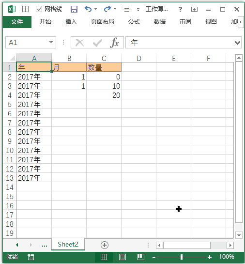Open the Name Box dropdown arrow
Image resolution: width=245 pixels, height=264 pixels.
(x=51, y=42)
